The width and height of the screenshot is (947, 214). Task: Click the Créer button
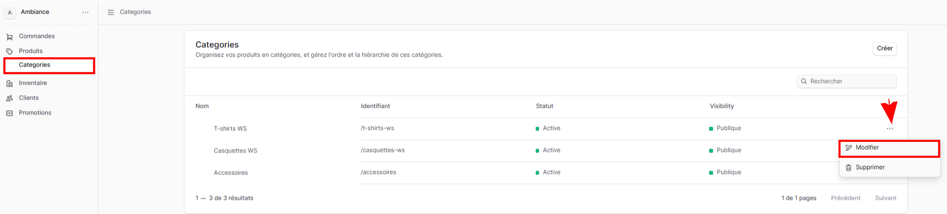pos(885,48)
